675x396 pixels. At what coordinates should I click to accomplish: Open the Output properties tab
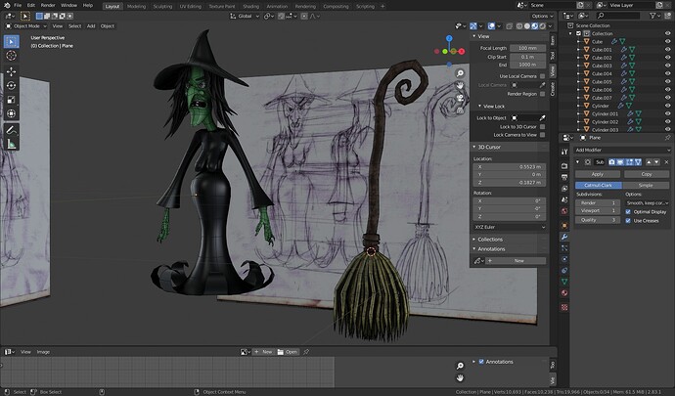tap(564, 177)
